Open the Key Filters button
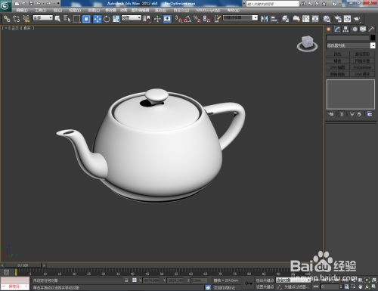This screenshot has width=378, height=291. [296, 287]
